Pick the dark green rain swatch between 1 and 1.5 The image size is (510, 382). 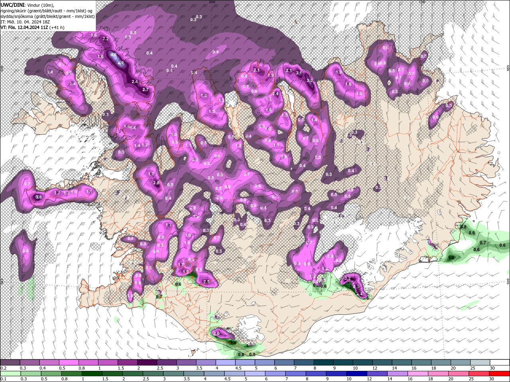pyautogui.click(x=91, y=374)
